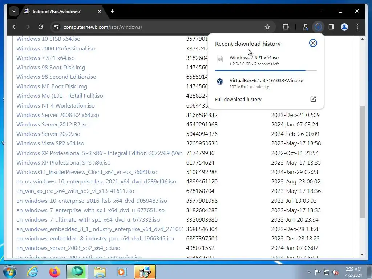
Task: Click the VirtualBox installer taskbar icon
Action: pyautogui.click(x=145, y=272)
